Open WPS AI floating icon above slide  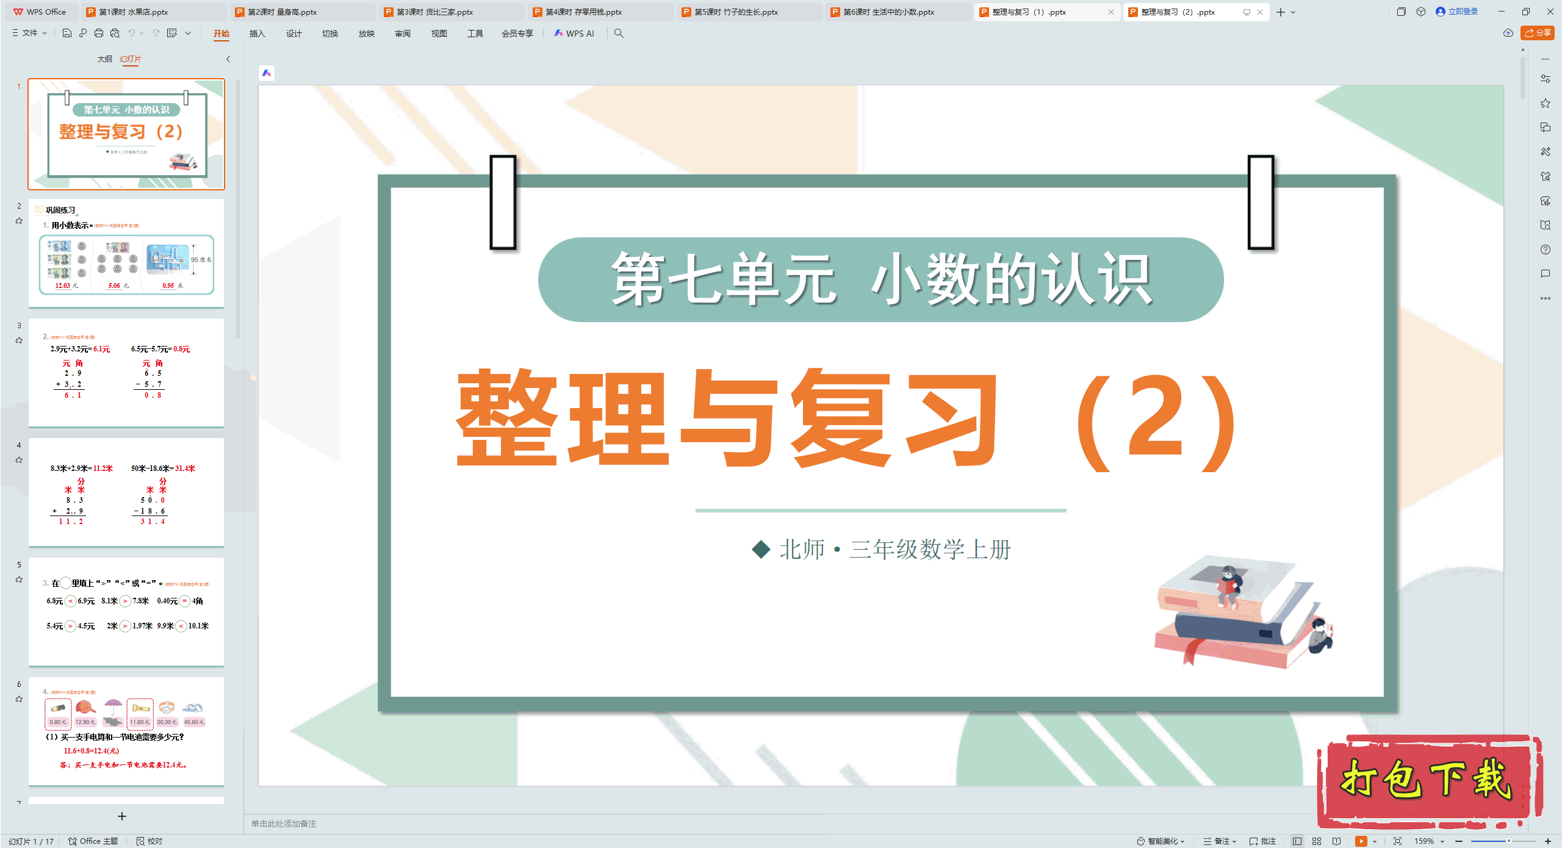click(x=267, y=73)
